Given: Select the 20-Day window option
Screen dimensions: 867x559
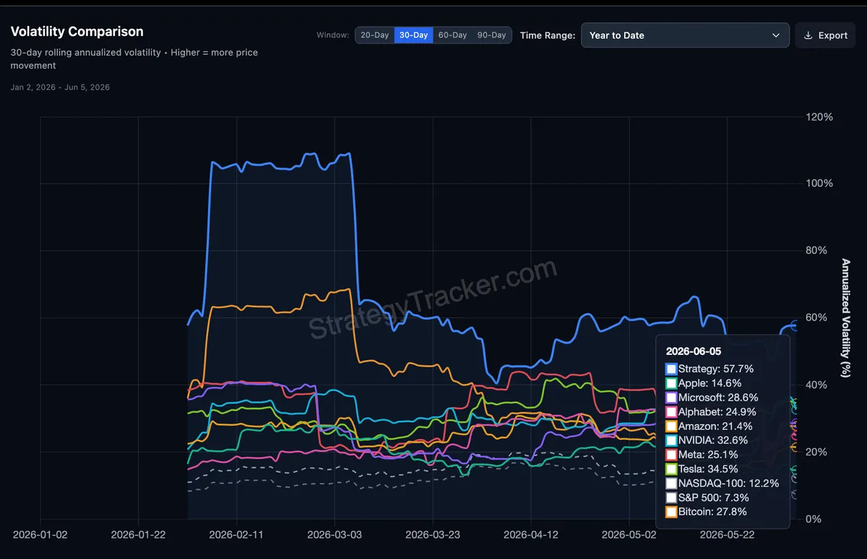Looking at the screenshot, I should [x=375, y=35].
